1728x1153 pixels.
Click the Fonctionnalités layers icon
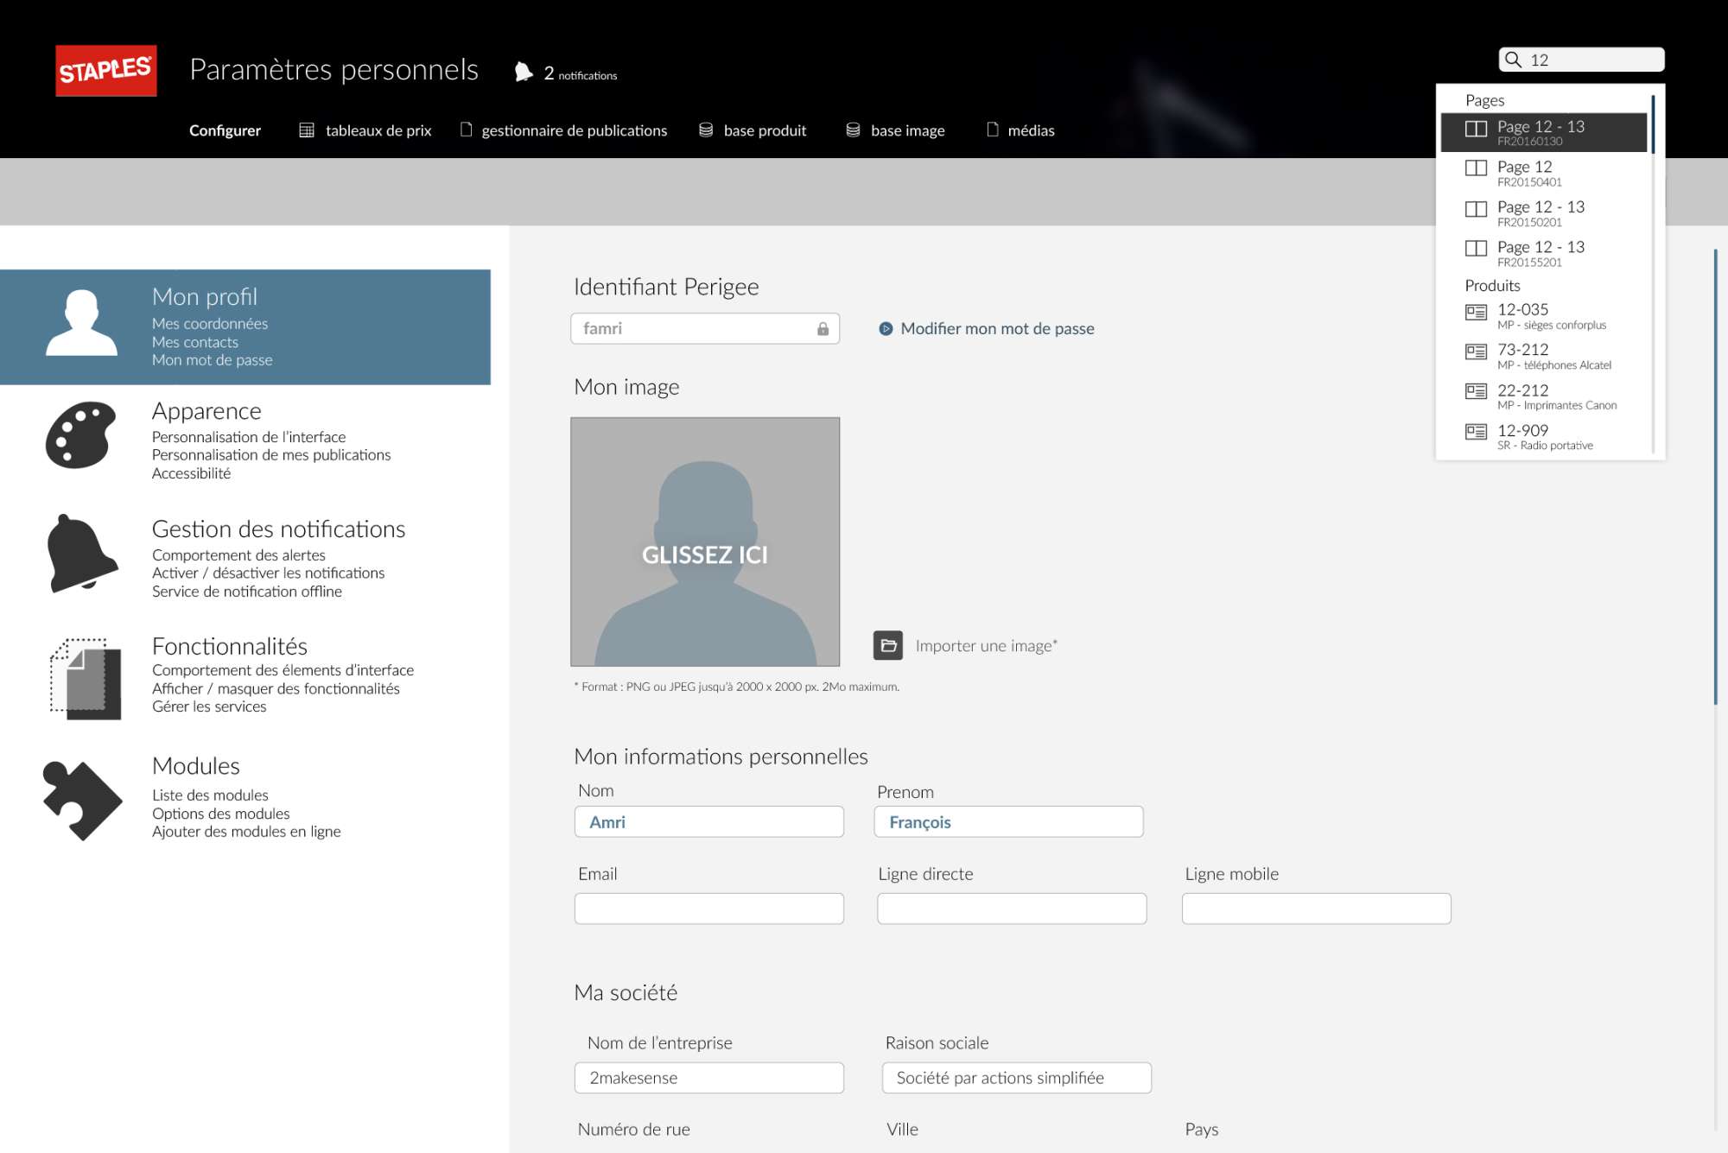[85, 679]
